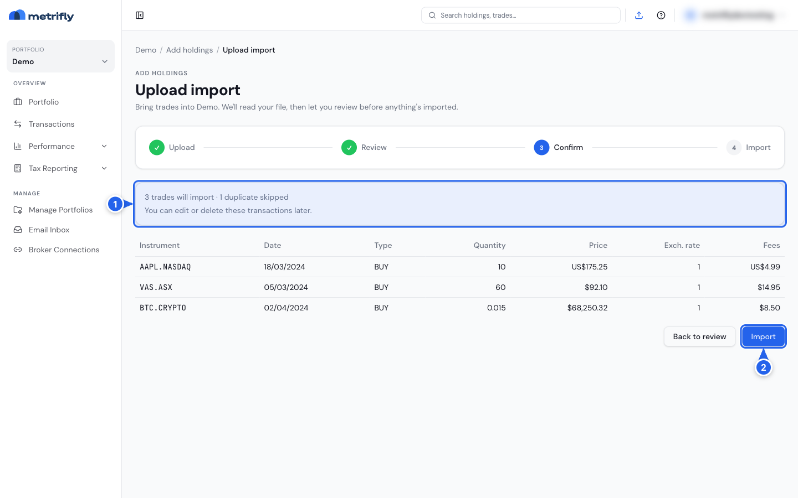Image resolution: width=798 pixels, height=498 pixels.
Task: Click the Instrument column header
Action: (x=160, y=245)
